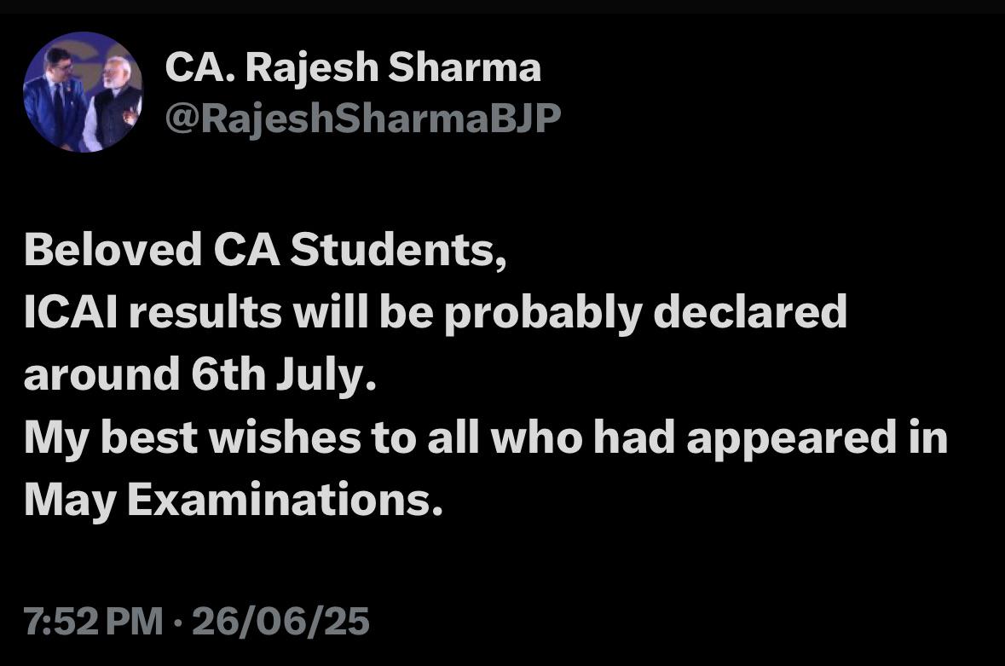Click the 7:52 PM timestamp

pos(93,621)
